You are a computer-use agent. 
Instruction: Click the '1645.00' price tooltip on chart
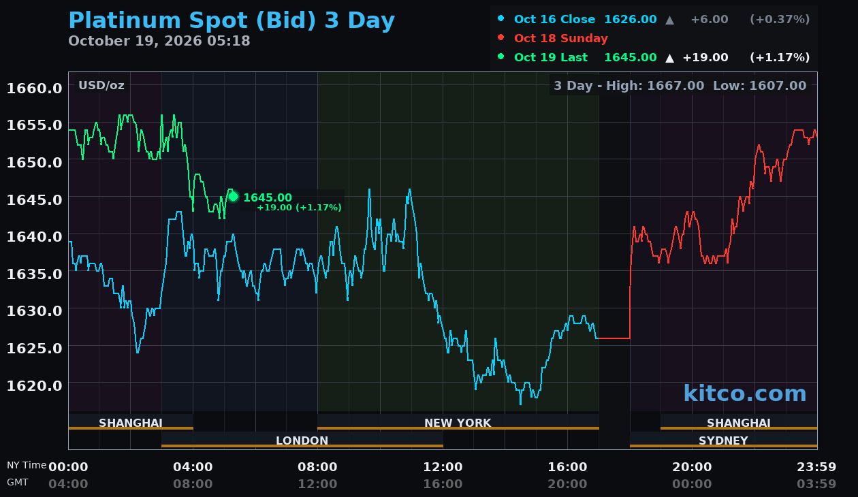(268, 198)
